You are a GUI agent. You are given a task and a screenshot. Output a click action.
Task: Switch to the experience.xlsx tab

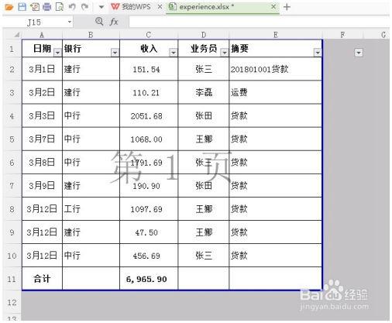click(201, 7)
